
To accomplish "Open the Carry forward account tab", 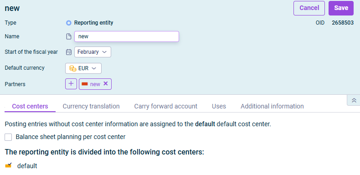I will click(166, 106).
